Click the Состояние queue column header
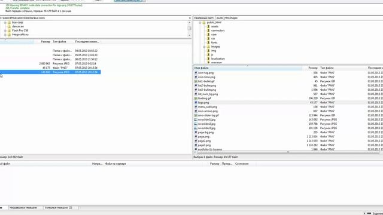 click(242, 164)
